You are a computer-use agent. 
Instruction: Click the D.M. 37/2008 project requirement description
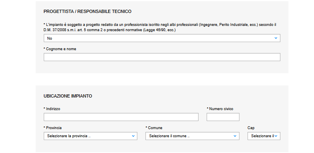coord(160,28)
